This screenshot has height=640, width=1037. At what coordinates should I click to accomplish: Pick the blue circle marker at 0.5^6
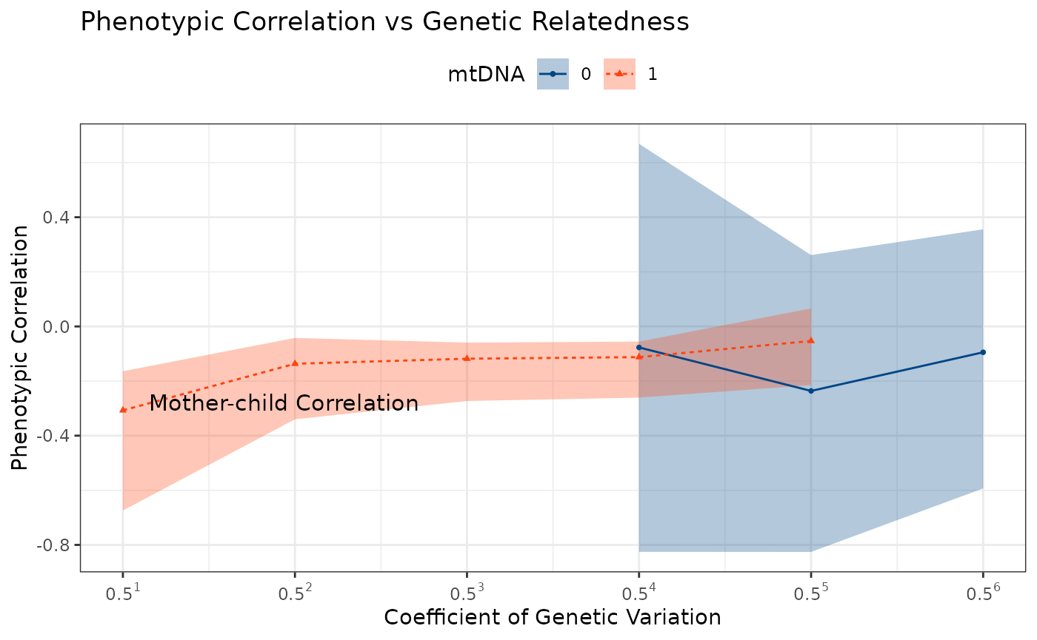click(x=983, y=352)
